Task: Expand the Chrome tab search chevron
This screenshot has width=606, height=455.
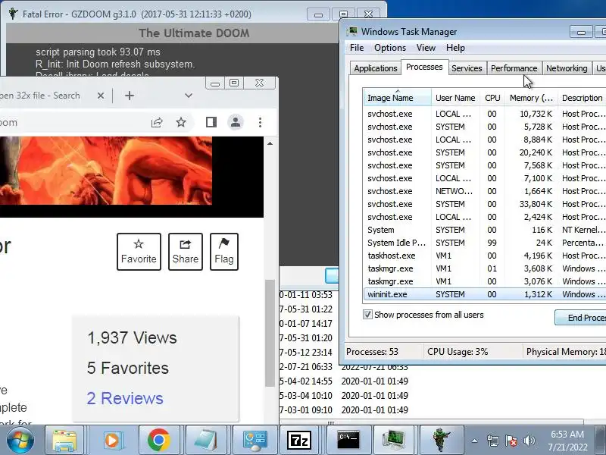Action: tap(189, 96)
